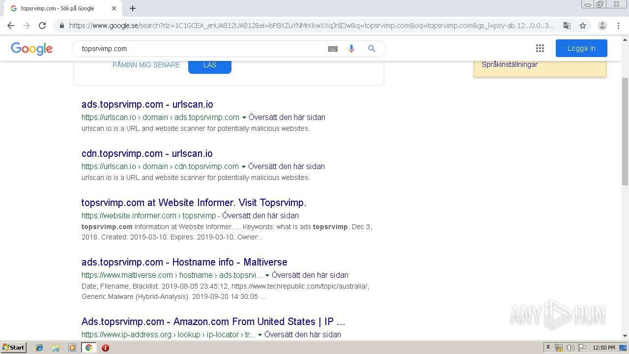Translate Maltiverse result via Översätt den här sidan
Image resolution: width=629 pixels, height=354 pixels.
pos(310,275)
